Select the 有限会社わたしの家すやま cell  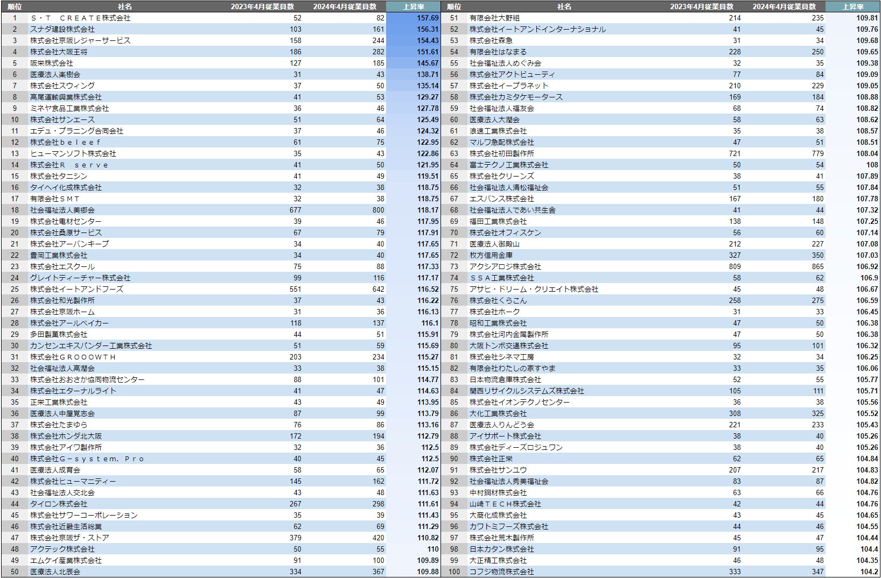tap(512, 368)
